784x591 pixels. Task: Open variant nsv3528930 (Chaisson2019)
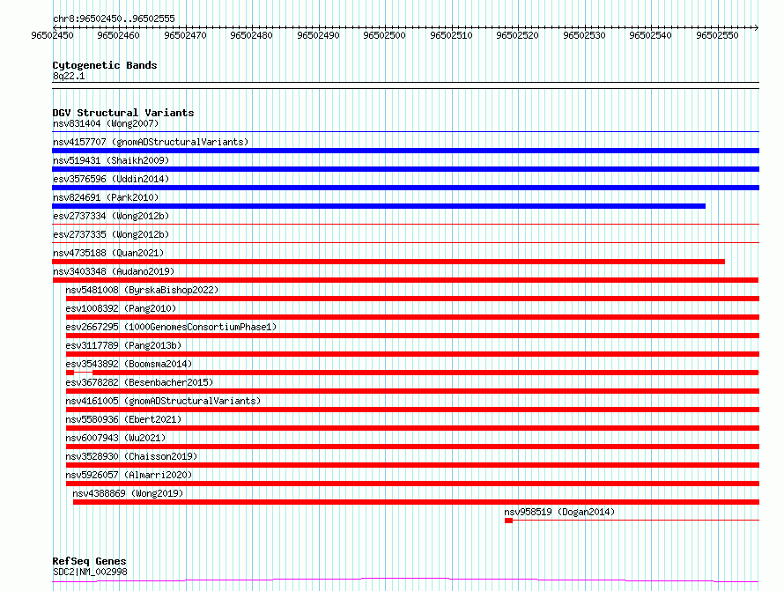click(x=131, y=456)
